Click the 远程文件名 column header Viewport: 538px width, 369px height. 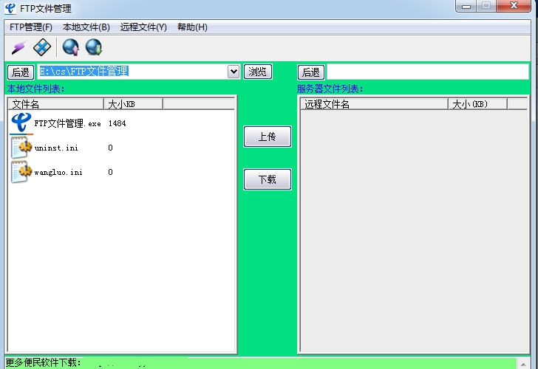375,104
